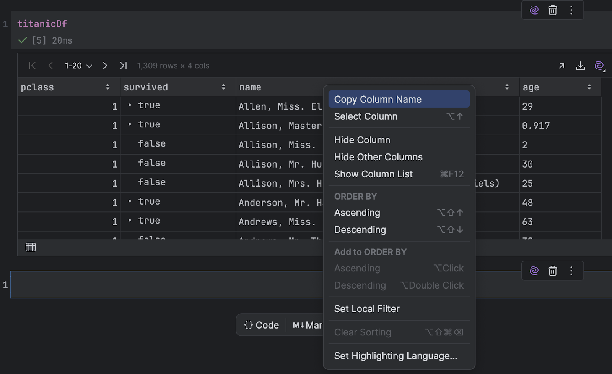This screenshot has height=374, width=612.
Task: Select the age cell with value 29
Action: pyautogui.click(x=560, y=106)
